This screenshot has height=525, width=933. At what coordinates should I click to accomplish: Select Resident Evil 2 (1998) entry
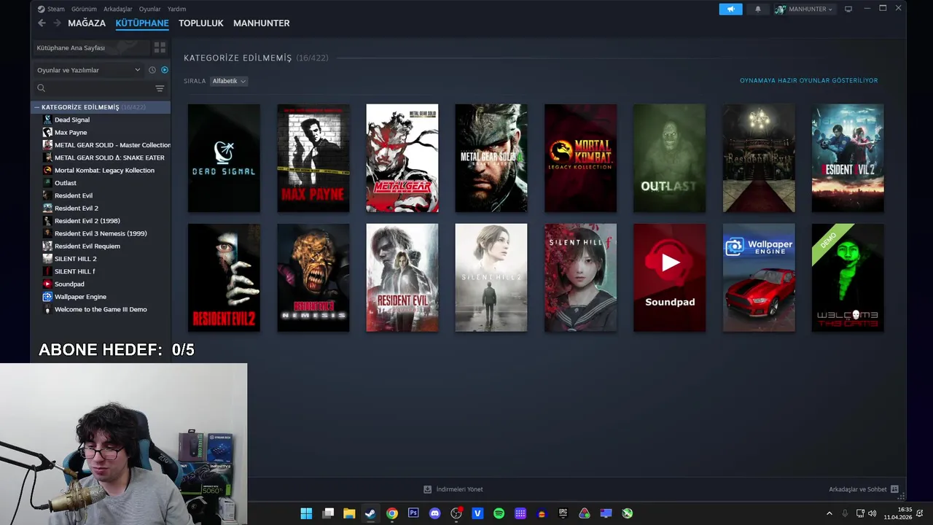point(87,221)
